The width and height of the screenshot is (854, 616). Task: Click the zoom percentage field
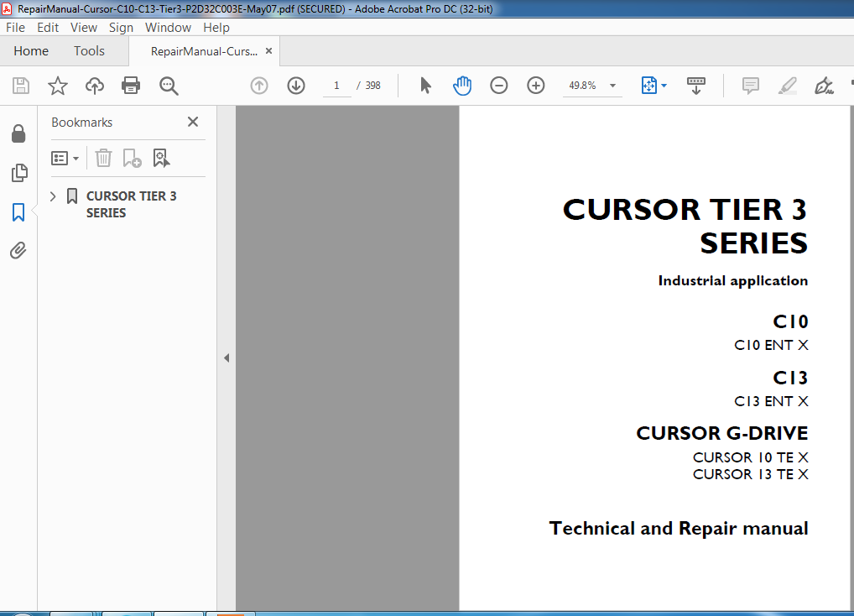(583, 86)
